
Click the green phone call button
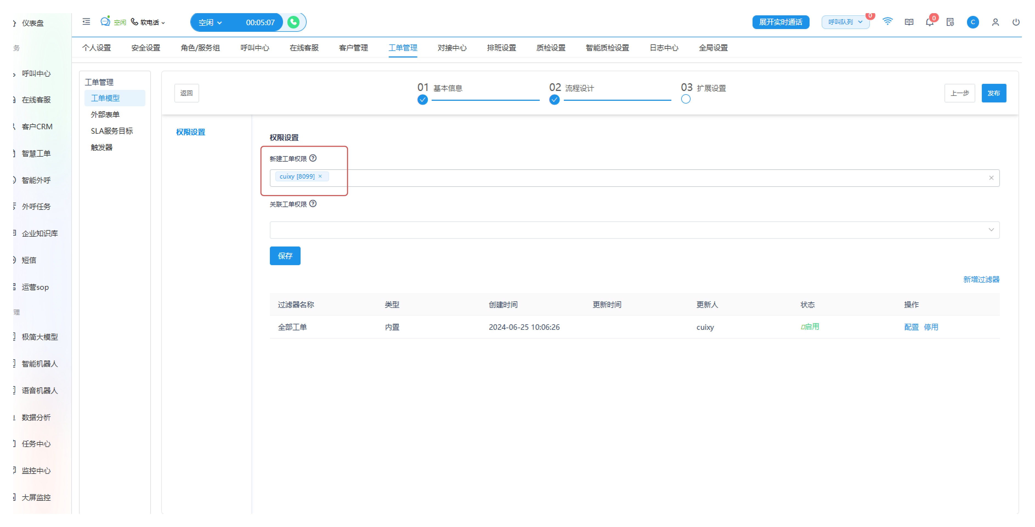click(293, 22)
